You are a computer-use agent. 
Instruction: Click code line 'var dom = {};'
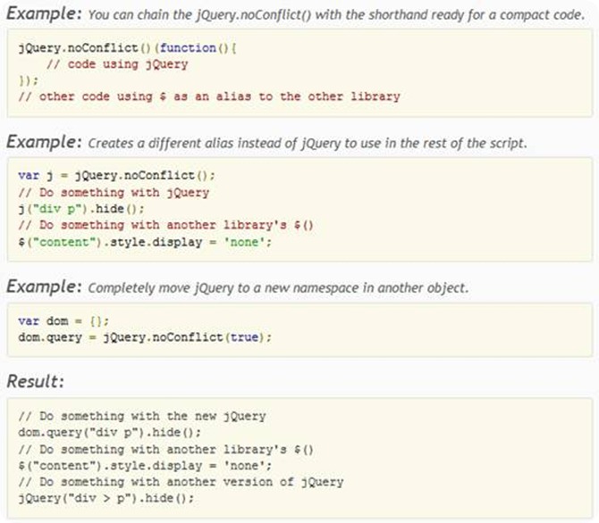point(63,320)
